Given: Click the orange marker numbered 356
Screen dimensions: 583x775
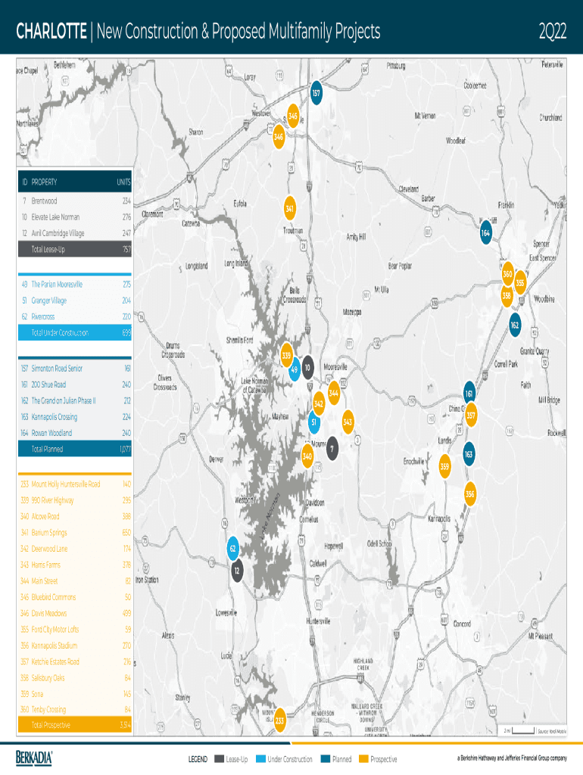Looking at the screenshot, I should [x=470, y=494].
